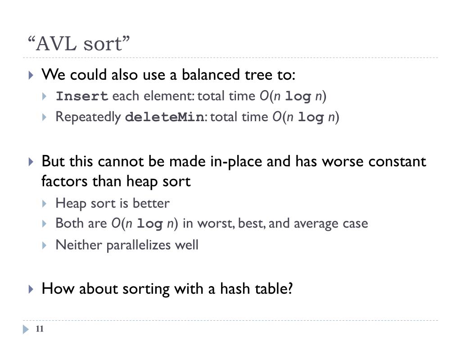The image size is (461, 346).
Task: Click the text "Neither parallelizes well"
Action: click(x=127, y=245)
